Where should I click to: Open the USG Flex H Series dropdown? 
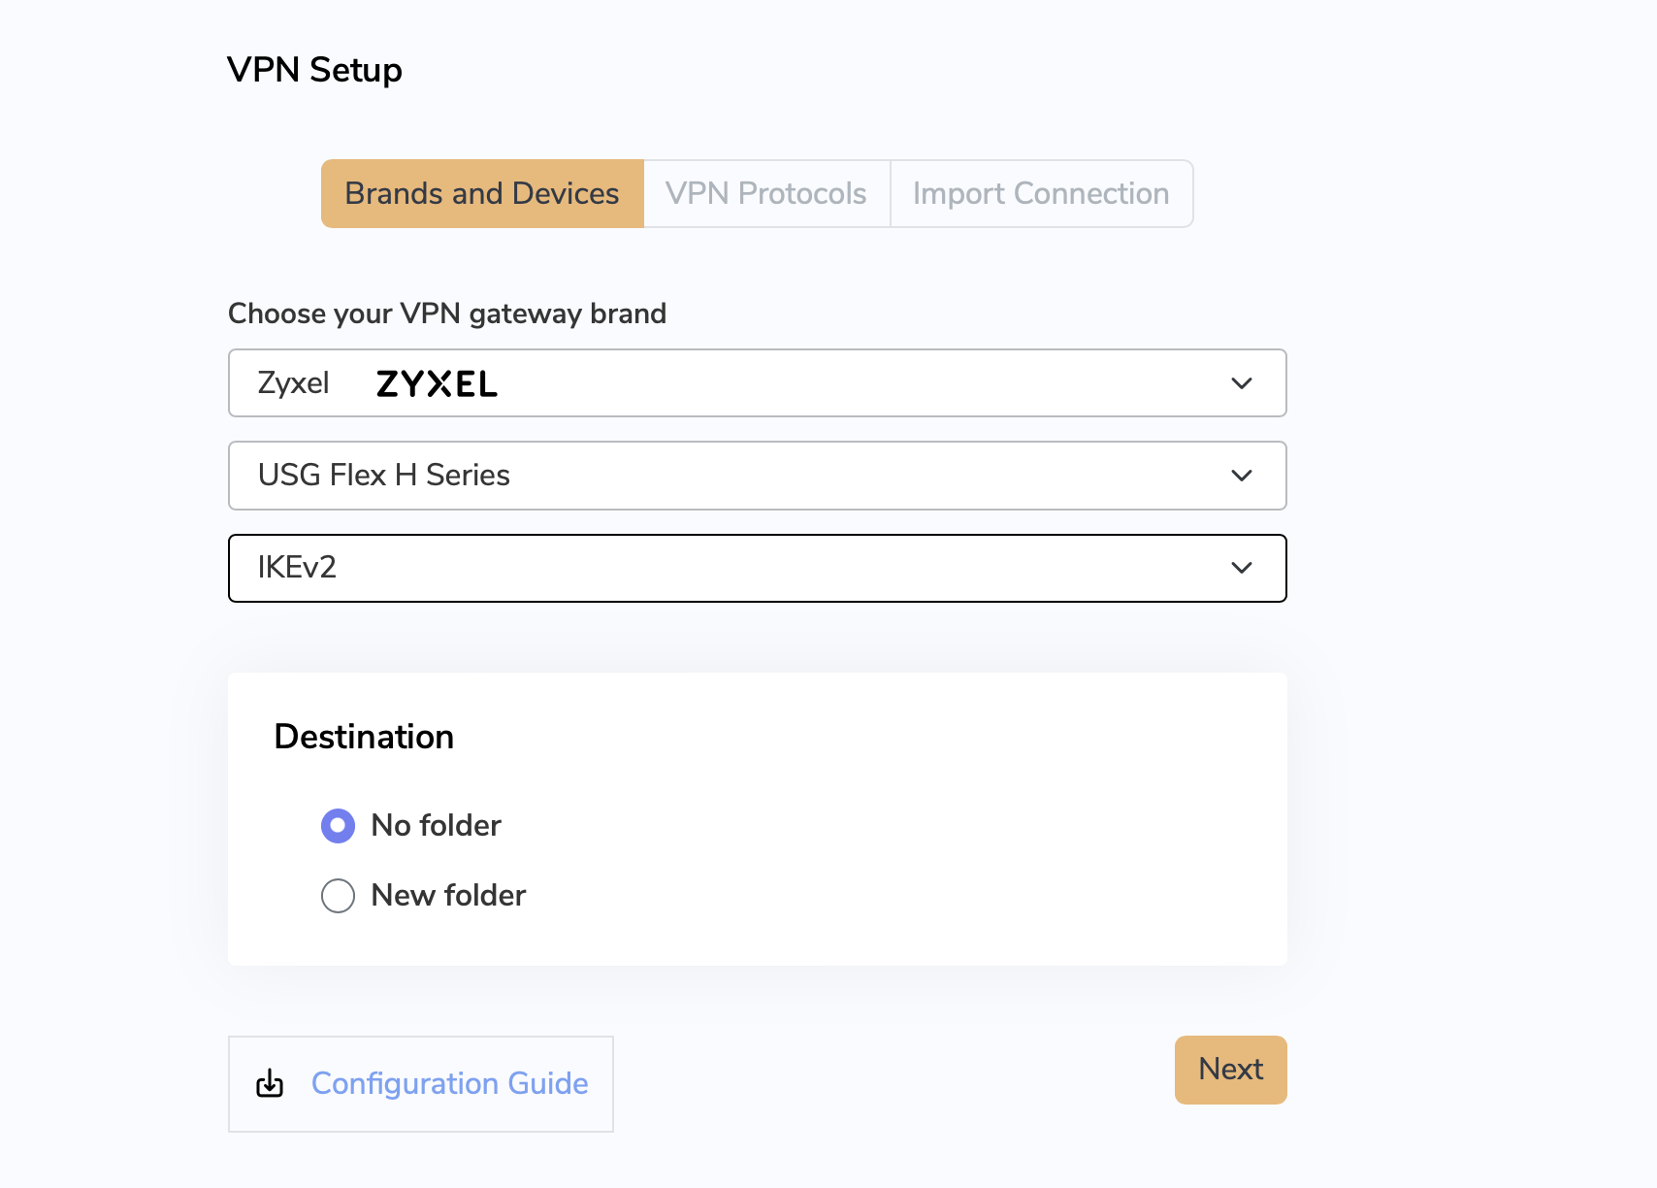(758, 476)
